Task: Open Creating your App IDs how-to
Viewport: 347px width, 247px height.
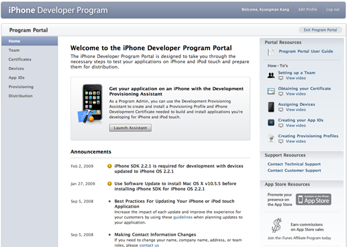Action: [301, 120]
